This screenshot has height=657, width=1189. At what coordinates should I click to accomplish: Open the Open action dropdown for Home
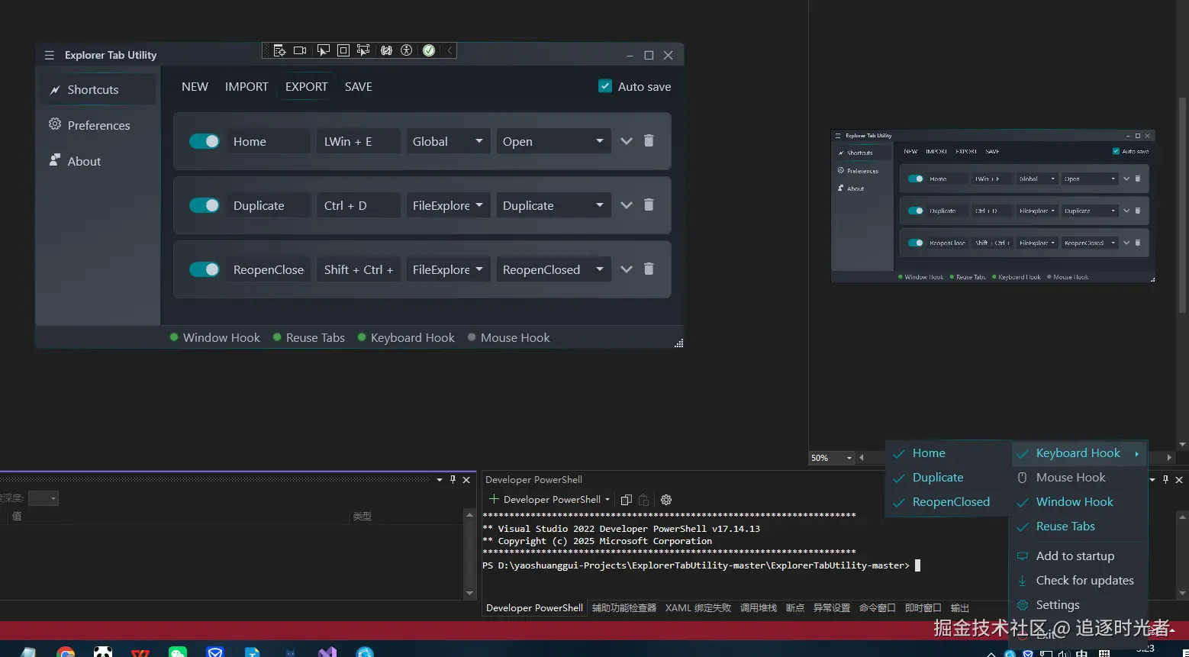click(554, 141)
